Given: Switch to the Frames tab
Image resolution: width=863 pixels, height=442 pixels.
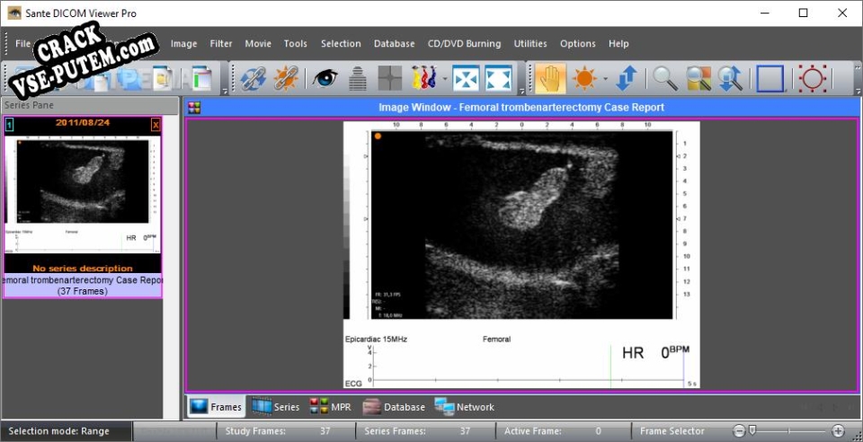Looking at the screenshot, I should [x=216, y=407].
